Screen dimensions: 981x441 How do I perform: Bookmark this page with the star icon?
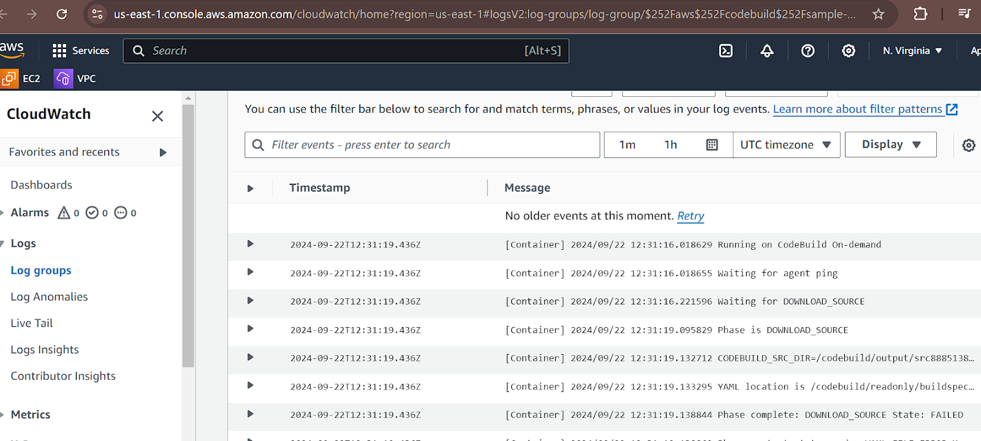point(879,13)
